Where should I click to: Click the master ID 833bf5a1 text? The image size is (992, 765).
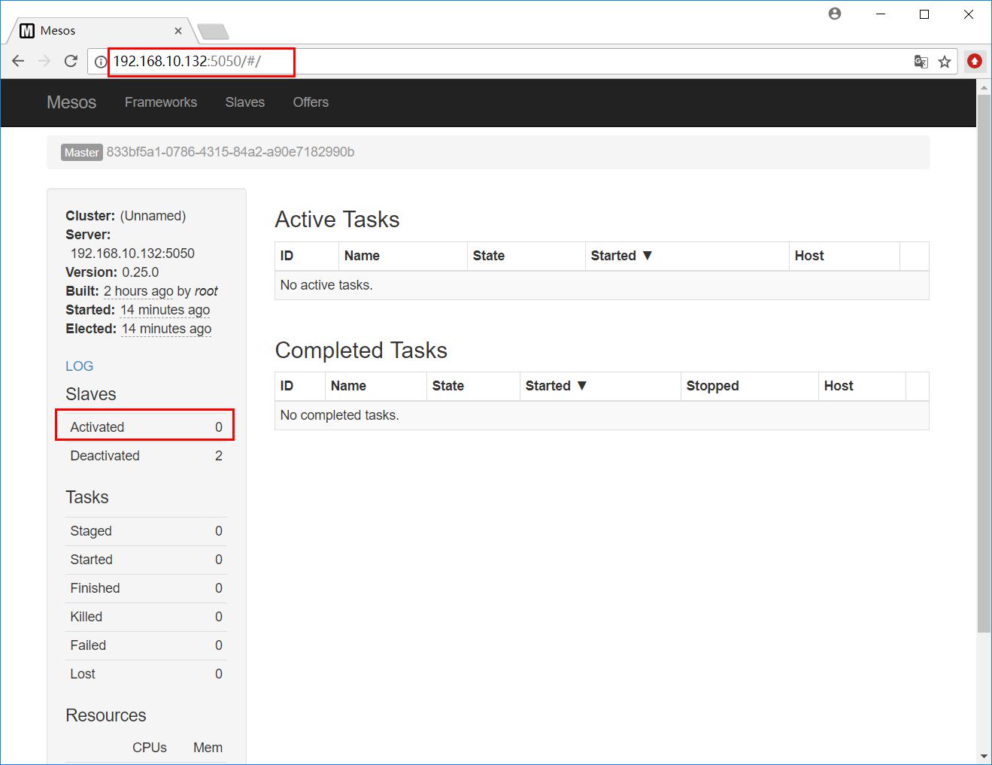point(230,152)
